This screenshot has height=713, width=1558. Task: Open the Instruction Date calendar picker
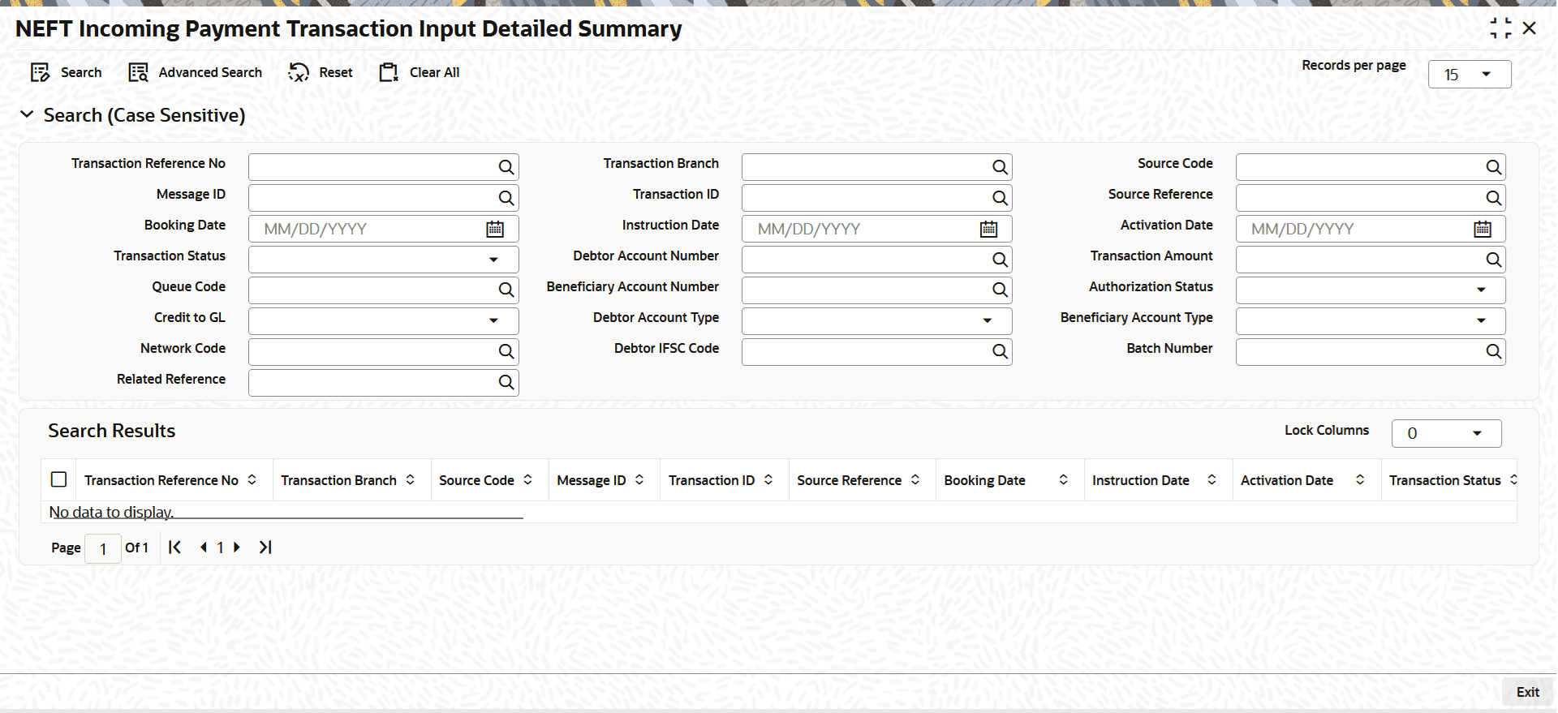coord(988,229)
